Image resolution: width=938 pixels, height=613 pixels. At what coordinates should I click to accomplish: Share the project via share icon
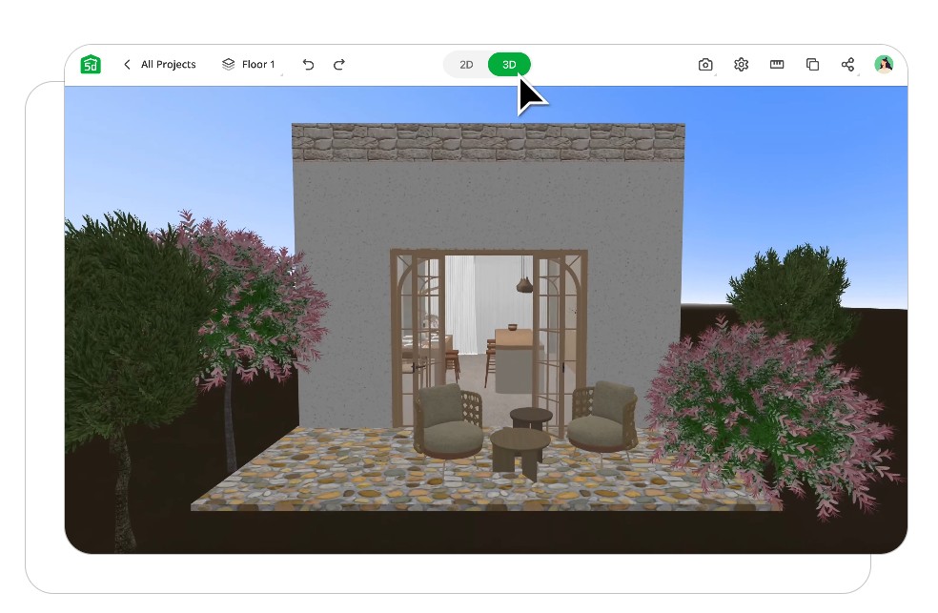[x=847, y=65]
